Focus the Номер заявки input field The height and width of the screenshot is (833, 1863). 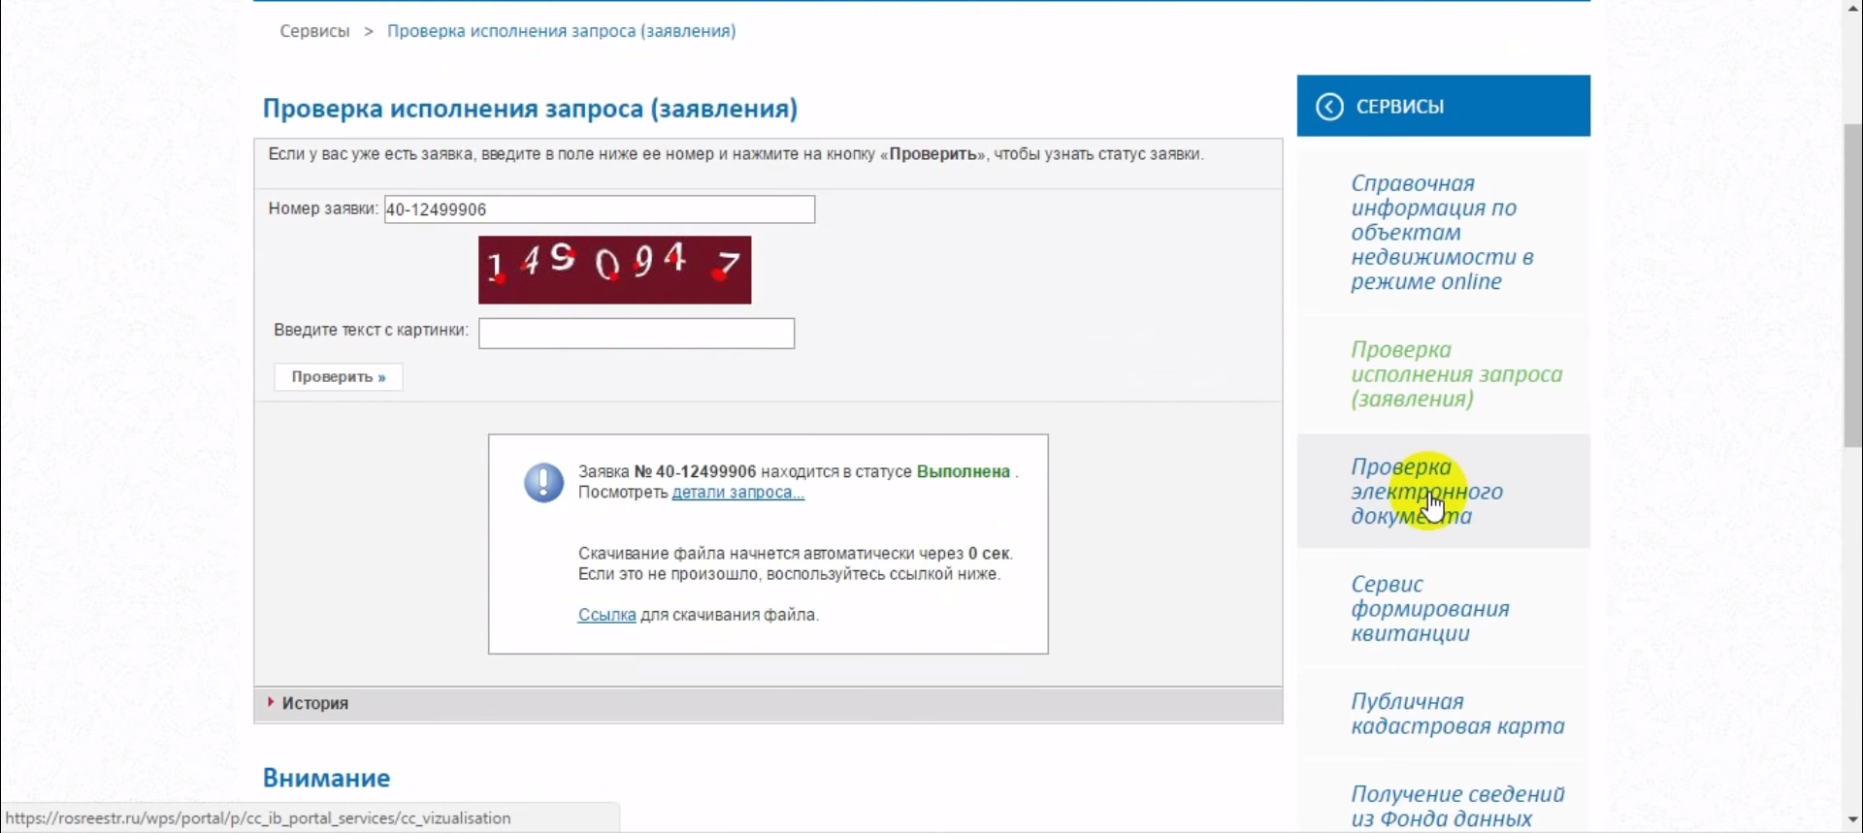(x=599, y=209)
